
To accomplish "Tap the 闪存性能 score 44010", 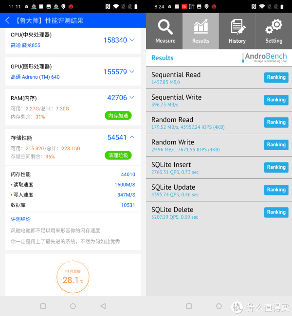I will tap(128, 175).
